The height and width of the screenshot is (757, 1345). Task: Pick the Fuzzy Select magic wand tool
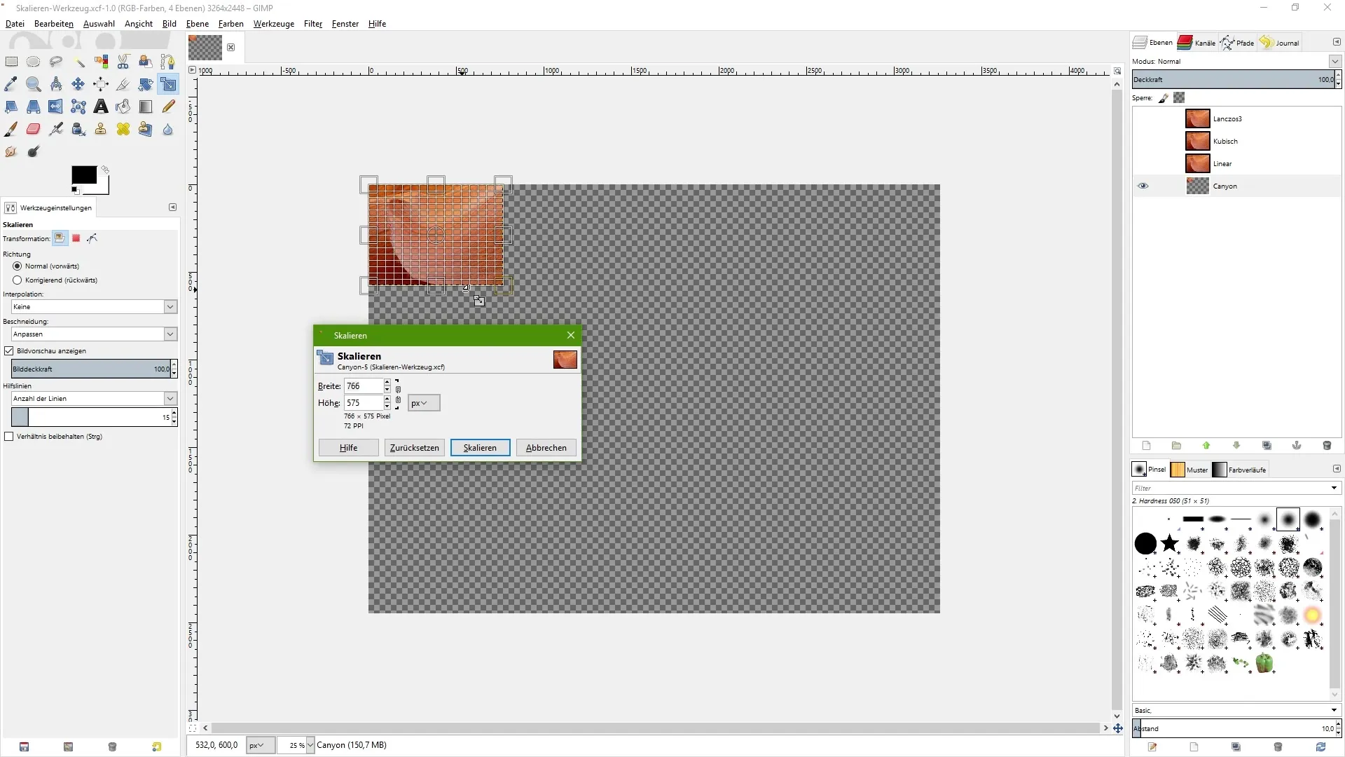click(78, 62)
